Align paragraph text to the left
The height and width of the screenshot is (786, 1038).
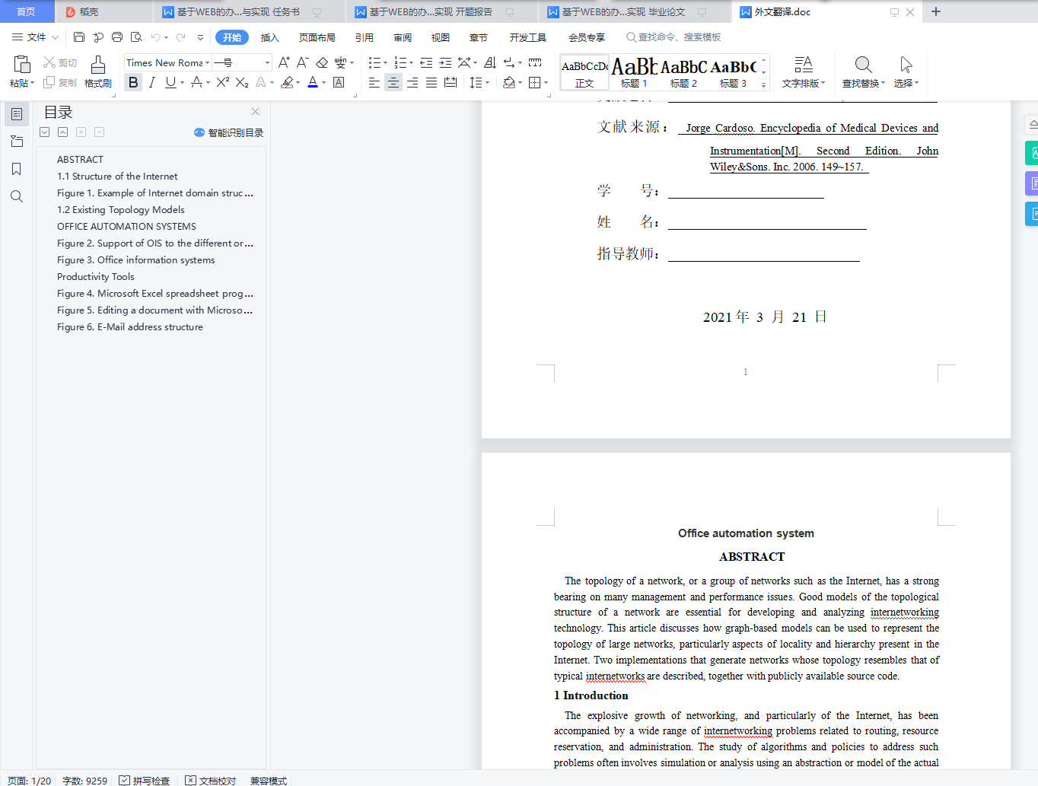tap(374, 82)
